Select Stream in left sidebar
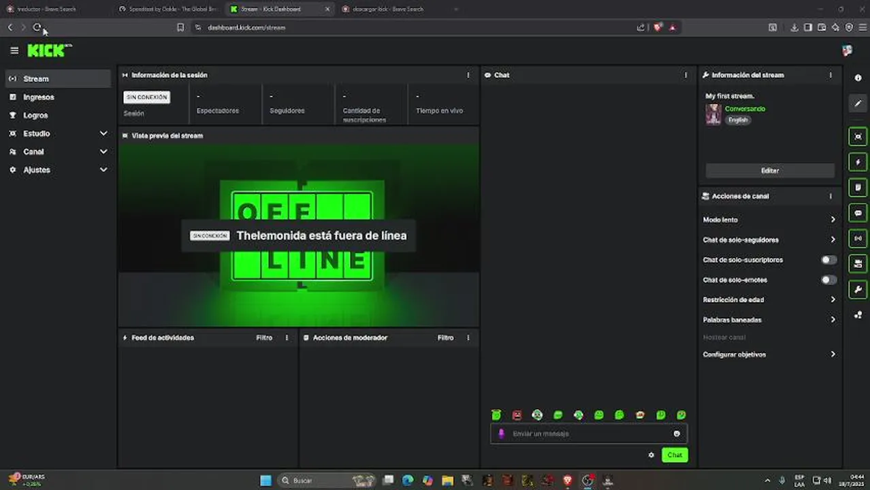Screen dimensions: 870x490 coord(58,79)
